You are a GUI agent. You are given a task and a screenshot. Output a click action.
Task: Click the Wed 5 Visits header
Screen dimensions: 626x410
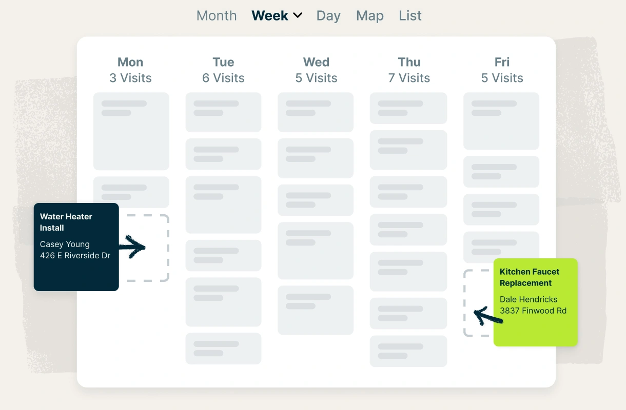click(316, 70)
